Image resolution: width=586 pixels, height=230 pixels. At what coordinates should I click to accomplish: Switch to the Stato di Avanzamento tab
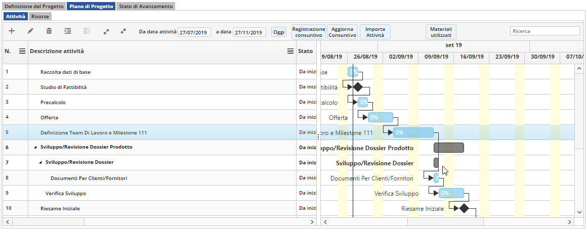coord(146,7)
